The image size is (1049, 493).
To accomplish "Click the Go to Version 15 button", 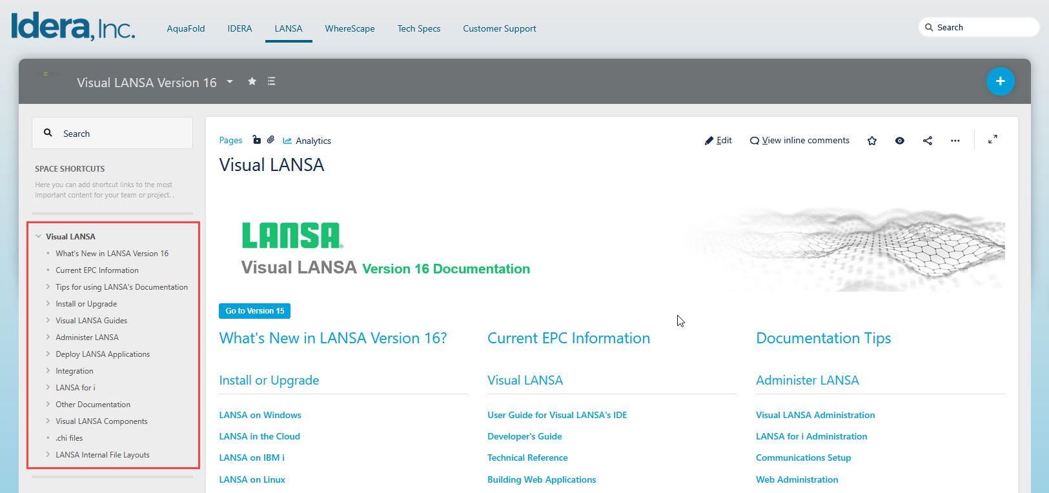I will coord(255,311).
